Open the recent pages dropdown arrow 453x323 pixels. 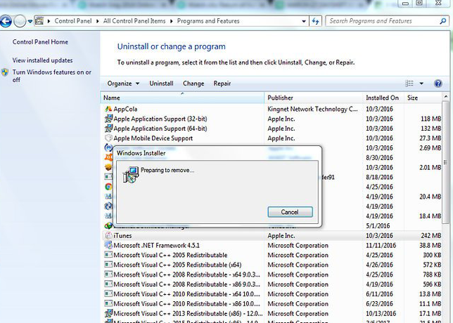(x=30, y=21)
